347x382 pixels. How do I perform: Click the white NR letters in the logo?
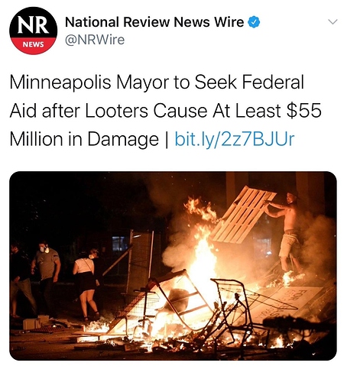[33, 26]
